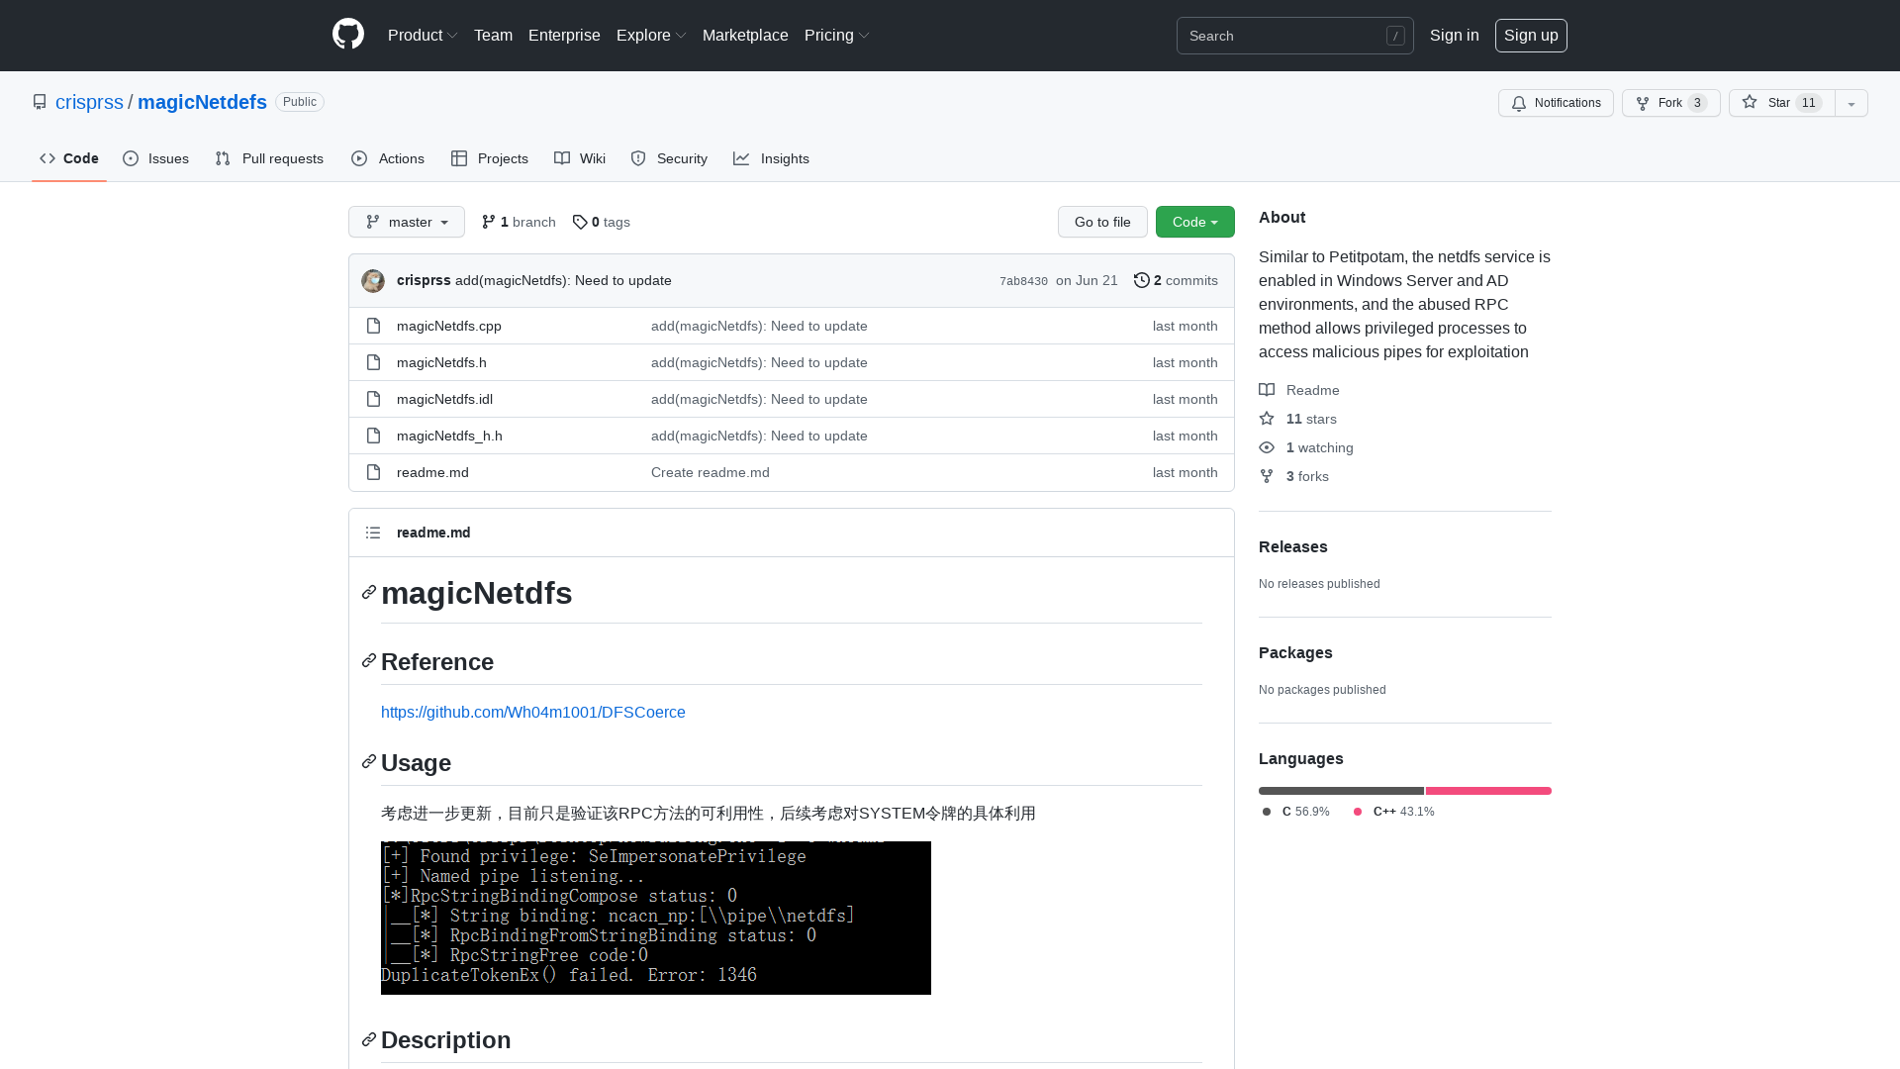Open DFSCoerce reference link
This screenshot has height=1069, width=1900.
coord(532,712)
